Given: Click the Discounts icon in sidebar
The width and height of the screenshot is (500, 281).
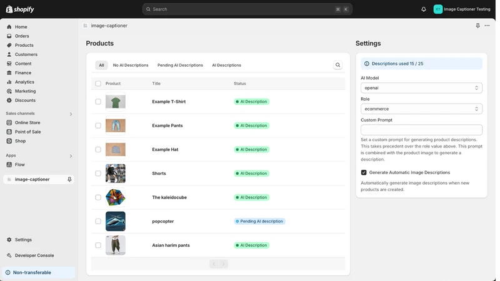Looking at the screenshot, I should click(9, 101).
